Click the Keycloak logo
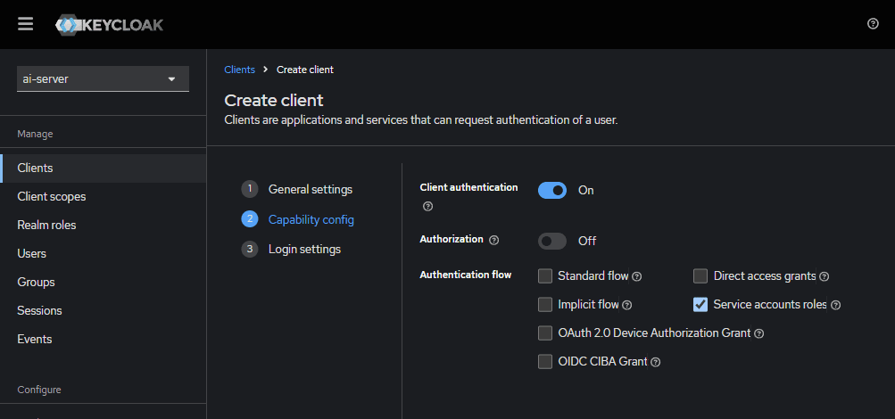Image resolution: width=895 pixels, height=419 pixels. pyautogui.click(x=109, y=24)
